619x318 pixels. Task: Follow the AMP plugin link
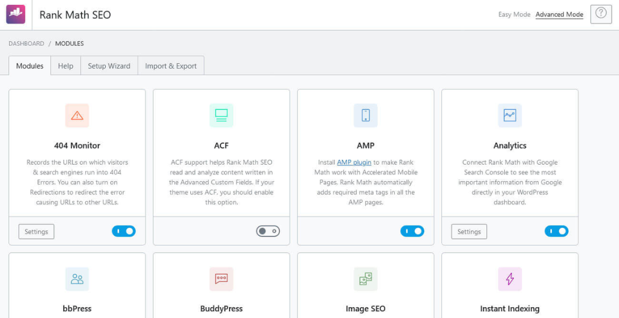tap(354, 162)
